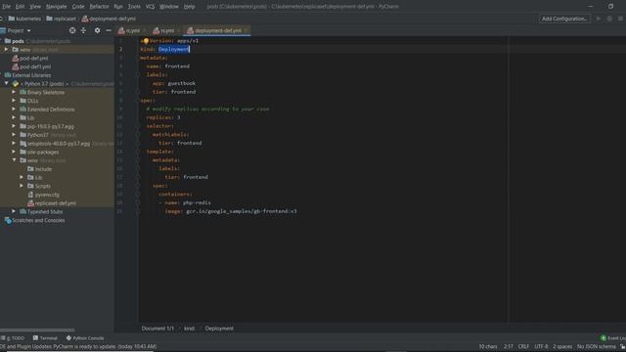Click the UTF-8 encoding selector
The image size is (626, 352).
[x=541, y=346]
